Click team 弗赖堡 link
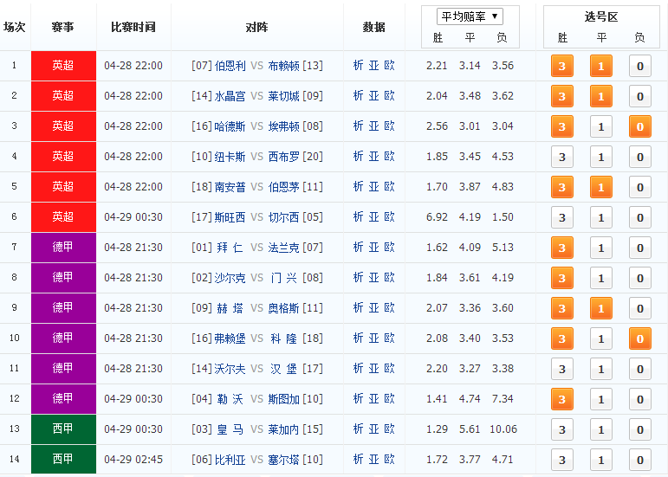 (230, 338)
